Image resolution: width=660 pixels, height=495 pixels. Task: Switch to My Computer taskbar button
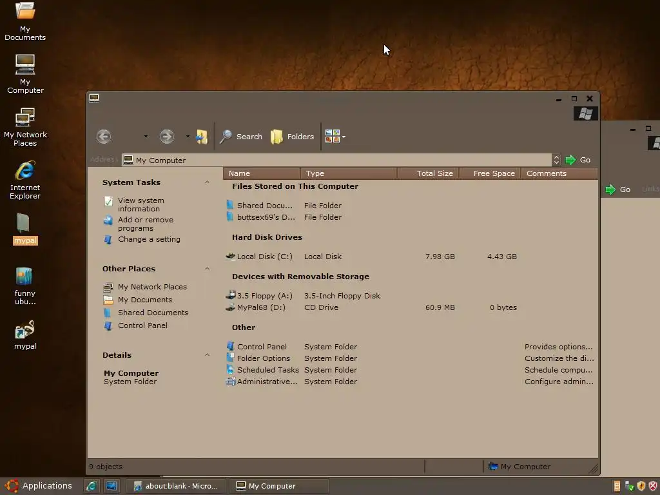279,486
